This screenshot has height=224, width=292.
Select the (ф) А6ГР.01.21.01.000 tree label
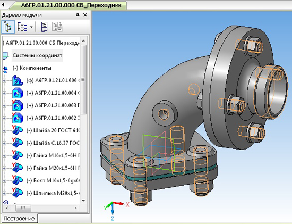(x=53, y=80)
